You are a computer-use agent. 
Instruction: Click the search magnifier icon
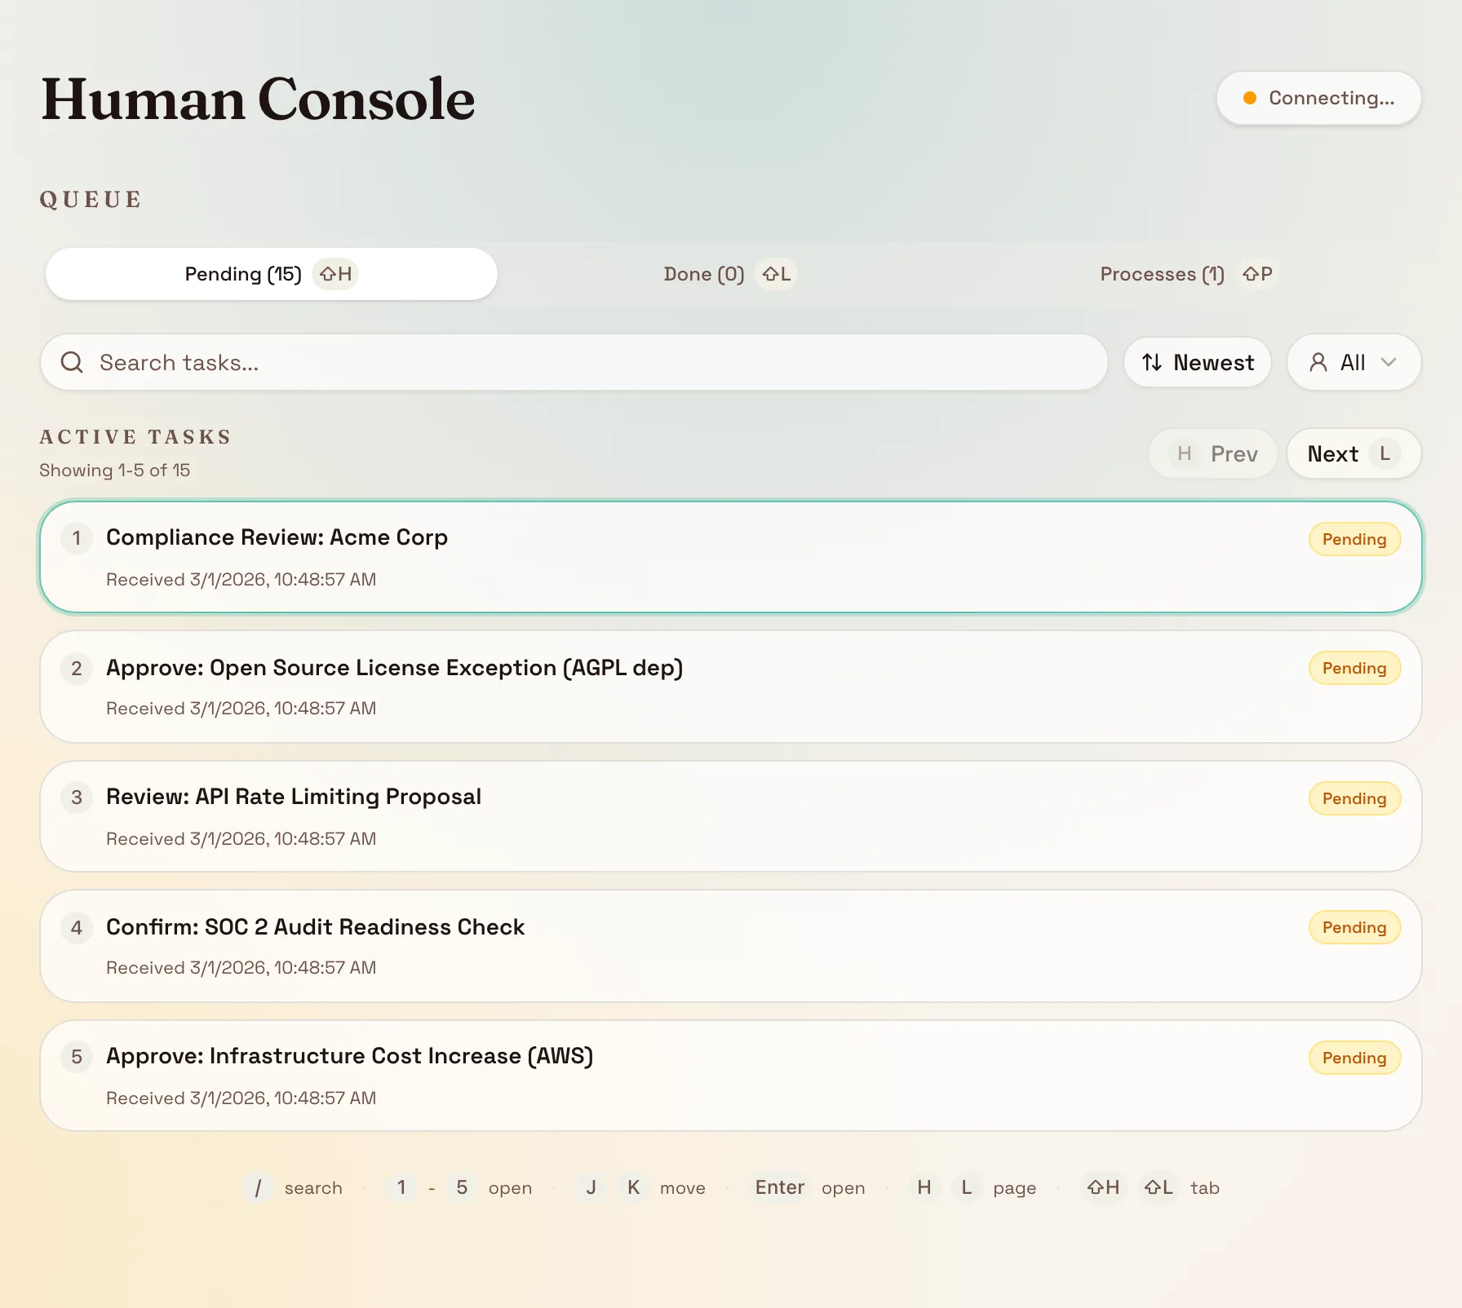click(x=72, y=362)
